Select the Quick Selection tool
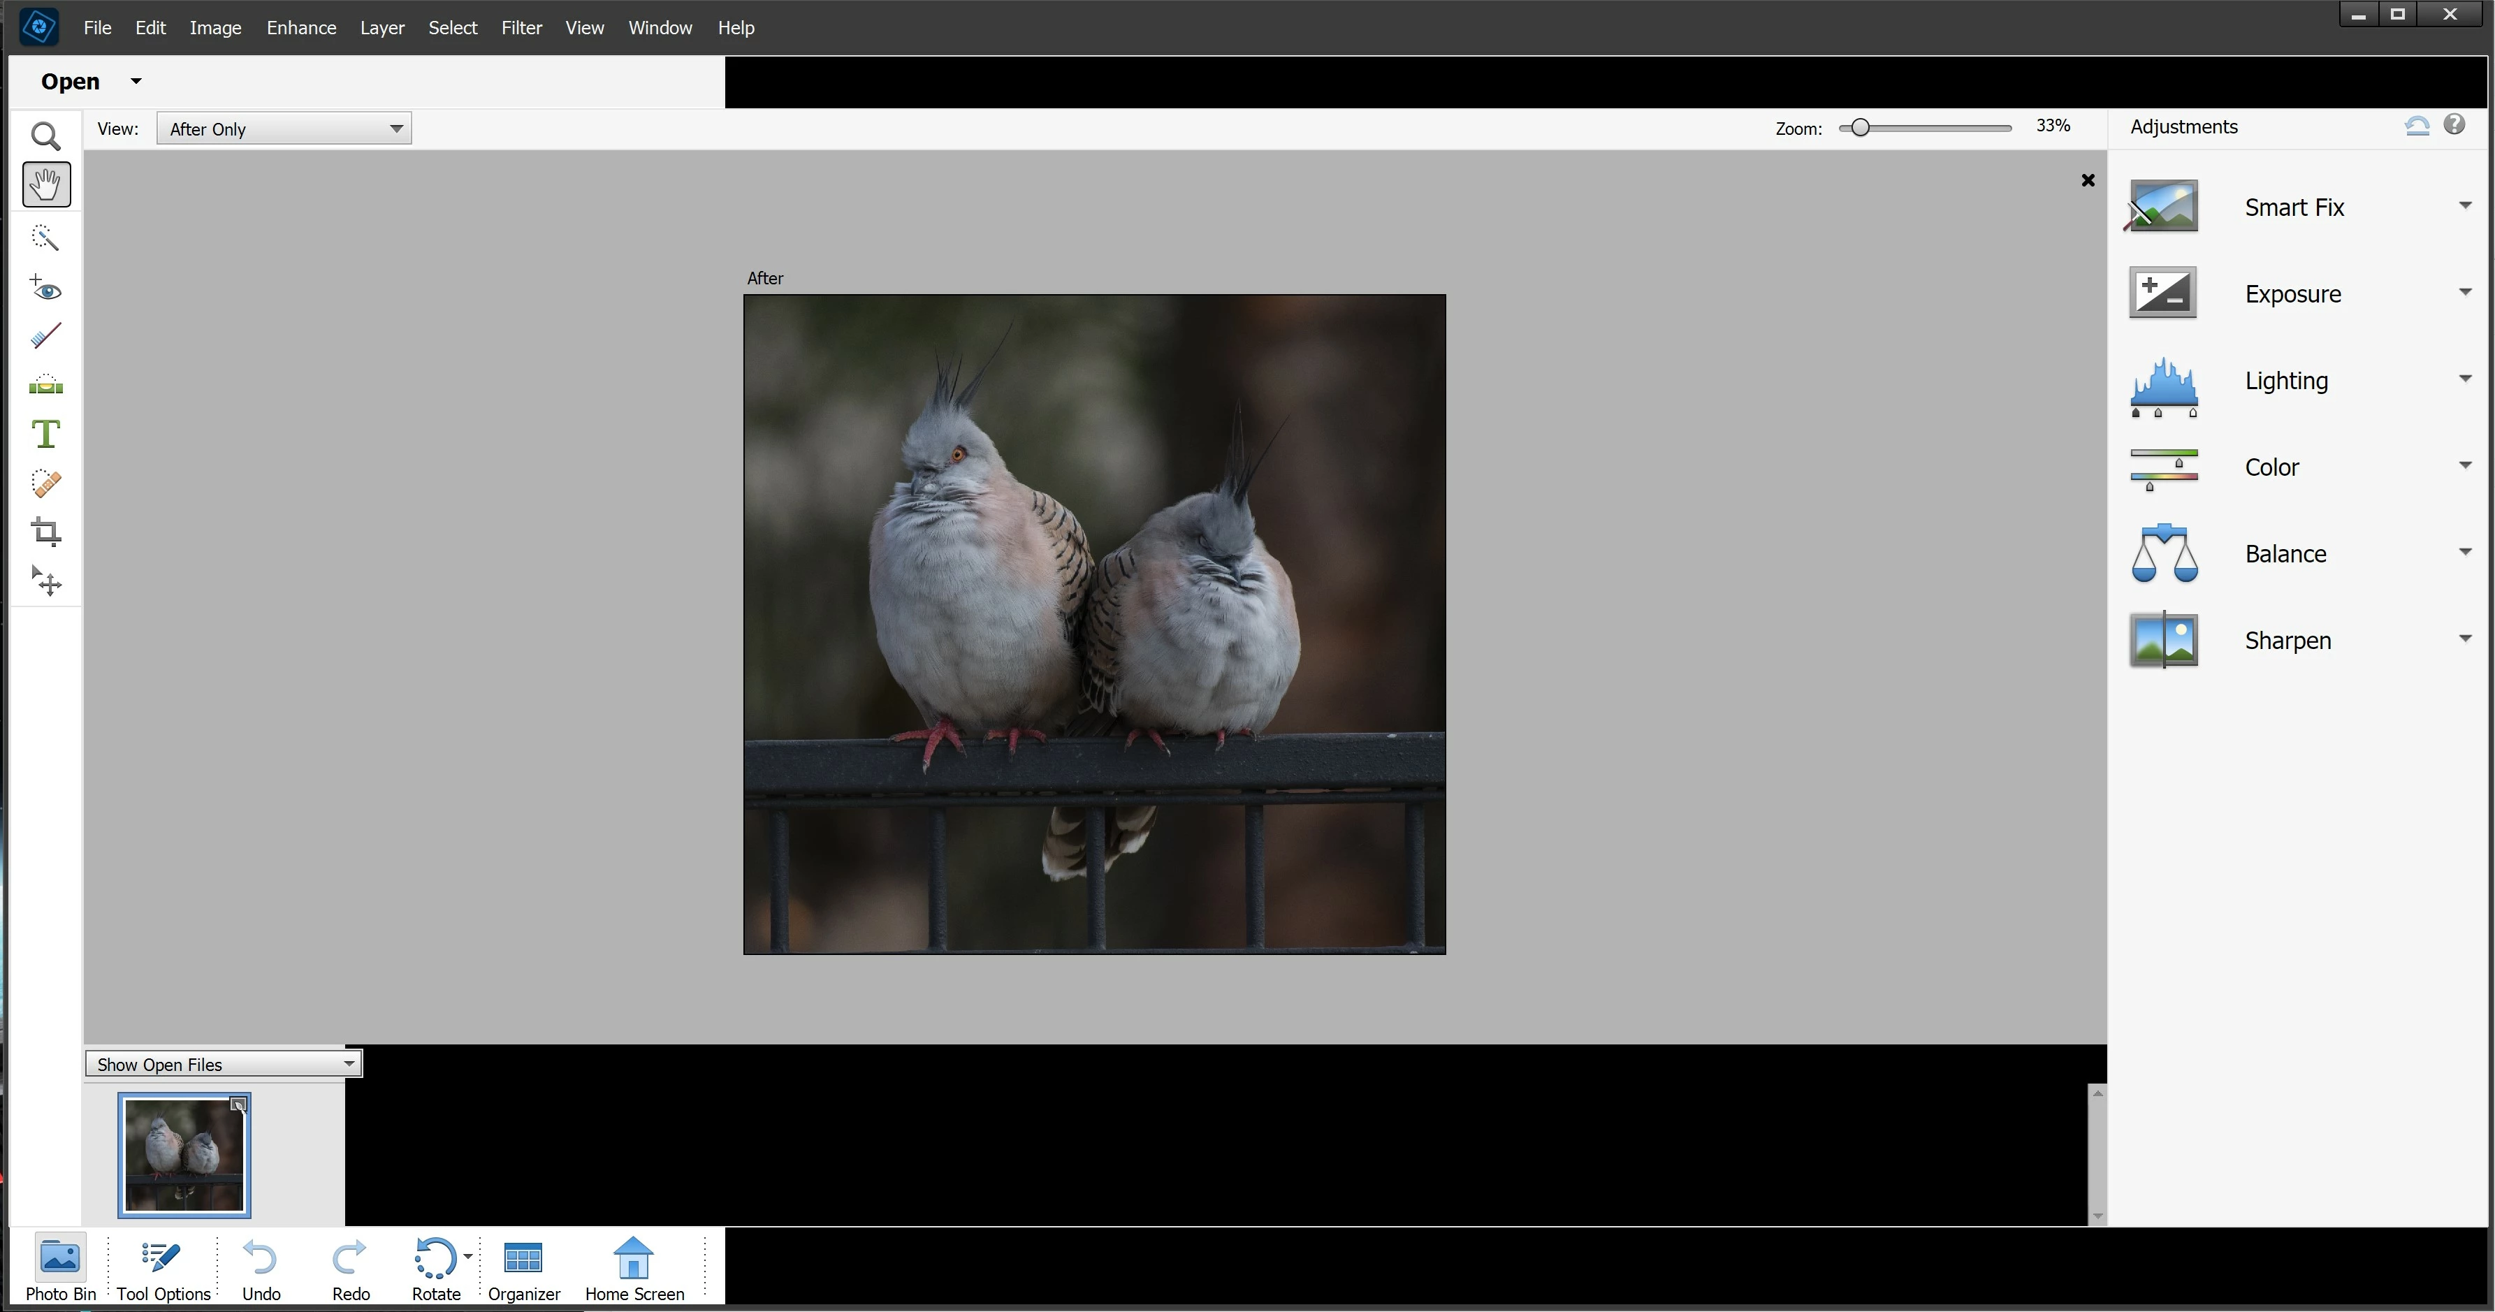This screenshot has height=1312, width=2495. pos(45,238)
